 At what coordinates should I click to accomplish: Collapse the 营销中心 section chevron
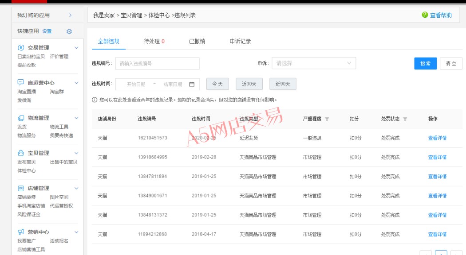coord(76,232)
